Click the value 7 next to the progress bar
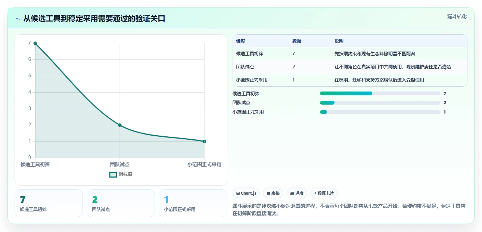The image size is (482, 232). pos(445,93)
